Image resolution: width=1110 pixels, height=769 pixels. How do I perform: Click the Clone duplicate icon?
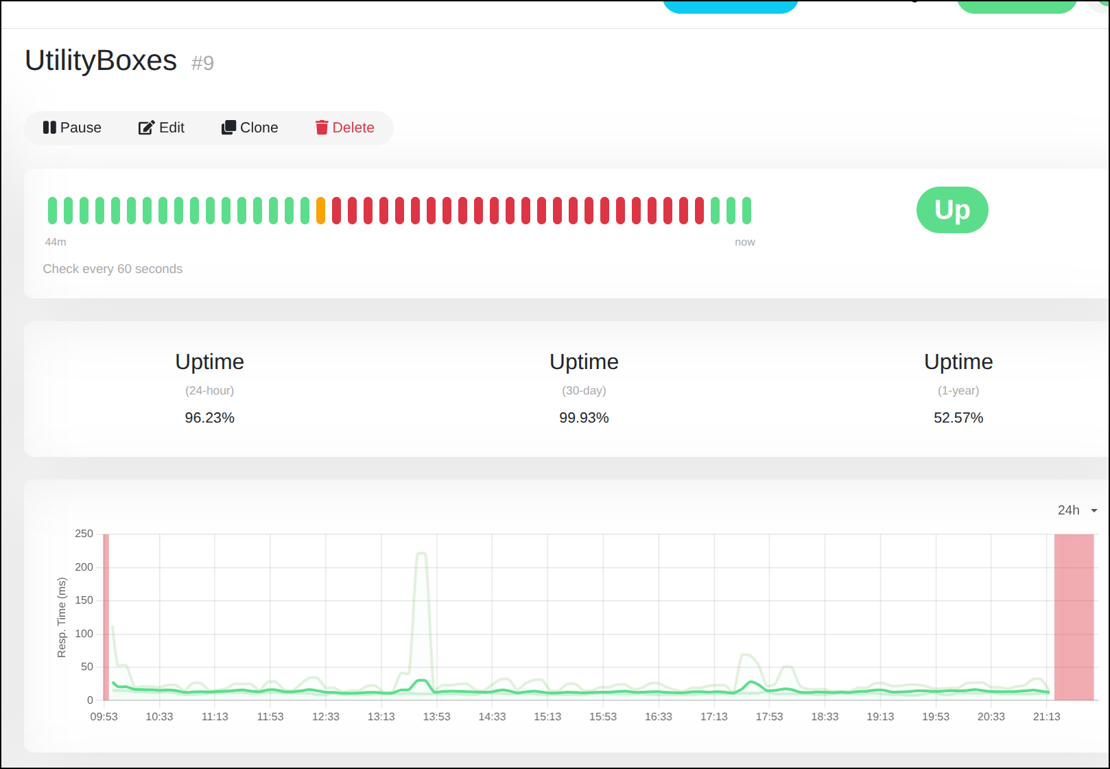coord(228,128)
